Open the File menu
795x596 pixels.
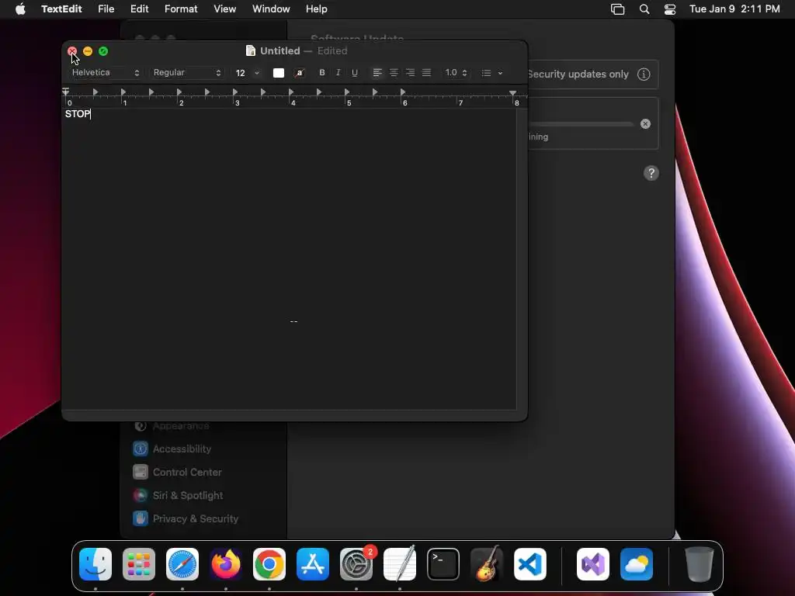point(106,9)
